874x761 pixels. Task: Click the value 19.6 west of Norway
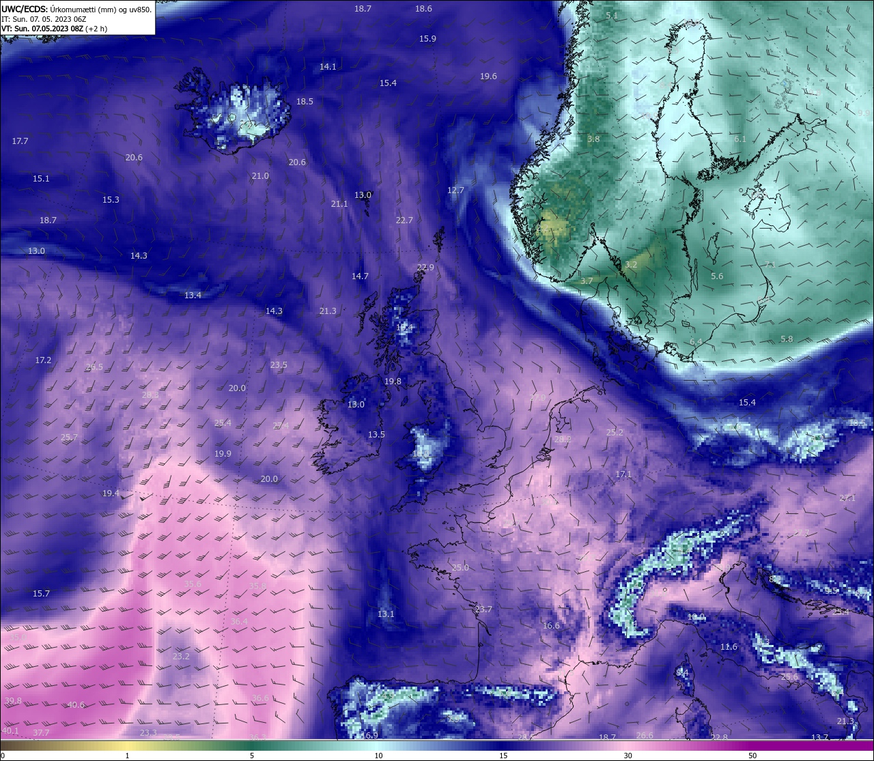[488, 76]
